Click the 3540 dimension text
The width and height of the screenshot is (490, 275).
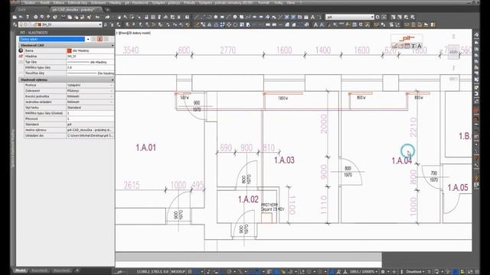(131, 50)
